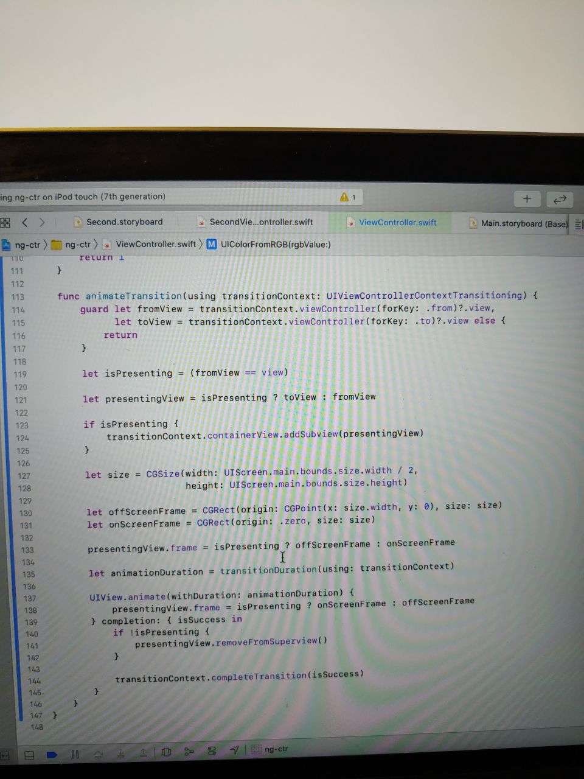Image resolution: width=584 pixels, height=779 pixels.
Task: Select the ng-ctr process in debug bar
Action: 271,749
